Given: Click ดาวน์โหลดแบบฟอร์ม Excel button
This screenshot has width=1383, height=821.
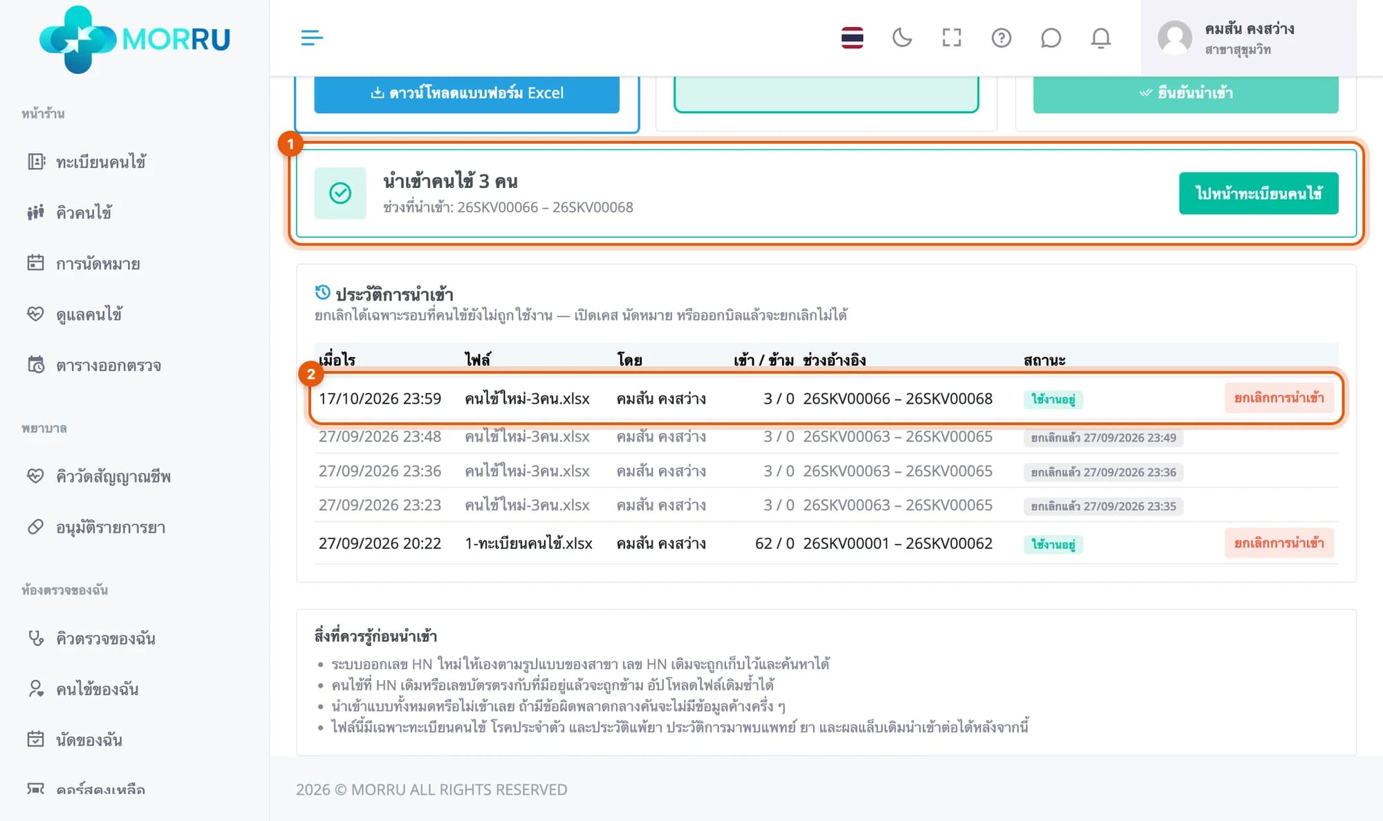Looking at the screenshot, I should pyautogui.click(x=467, y=94).
